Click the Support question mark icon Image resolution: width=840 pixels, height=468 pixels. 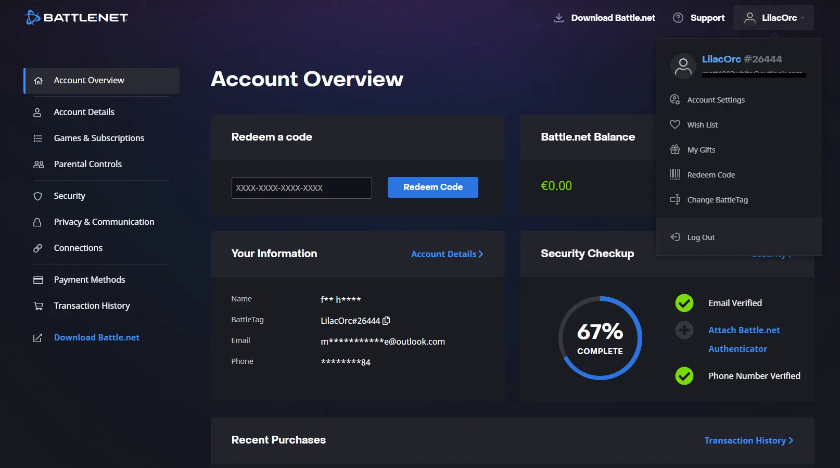point(678,18)
